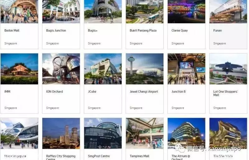Click the WeChat logo watermark icon
Image resolution: width=249 pixels, height=160 pixels.
point(180,148)
